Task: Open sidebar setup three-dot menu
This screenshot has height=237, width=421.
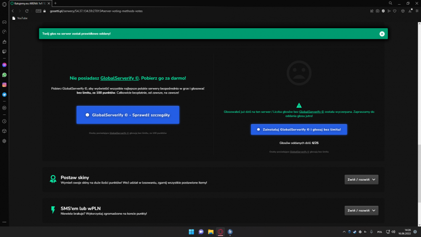Action: 4,222
